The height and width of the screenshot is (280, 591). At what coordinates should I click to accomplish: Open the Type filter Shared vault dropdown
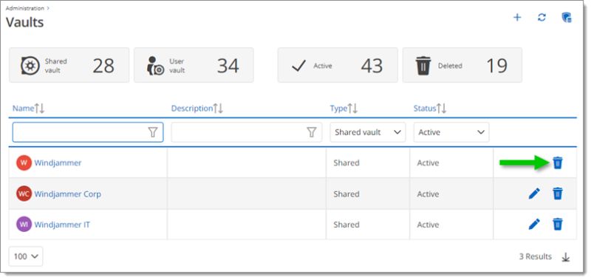coord(368,132)
